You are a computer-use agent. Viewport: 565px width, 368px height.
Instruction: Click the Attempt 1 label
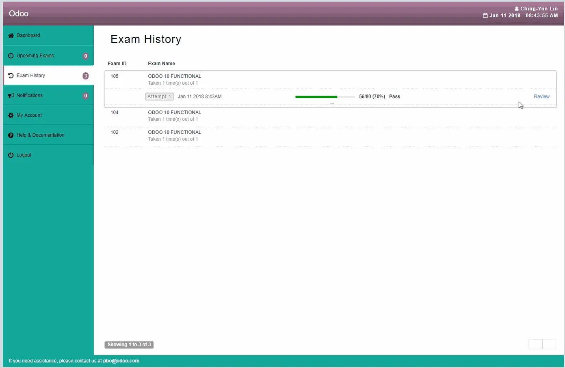click(159, 96)
